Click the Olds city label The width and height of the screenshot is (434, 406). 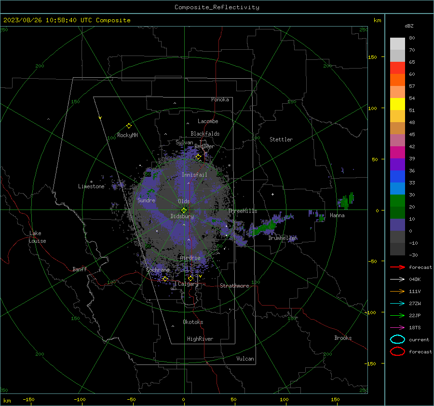coord(184,201)
